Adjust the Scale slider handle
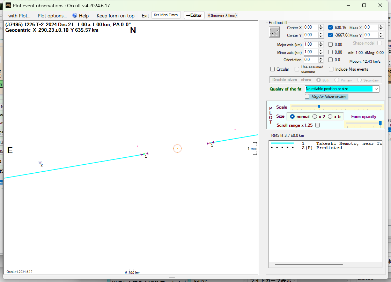 (319, 107)
